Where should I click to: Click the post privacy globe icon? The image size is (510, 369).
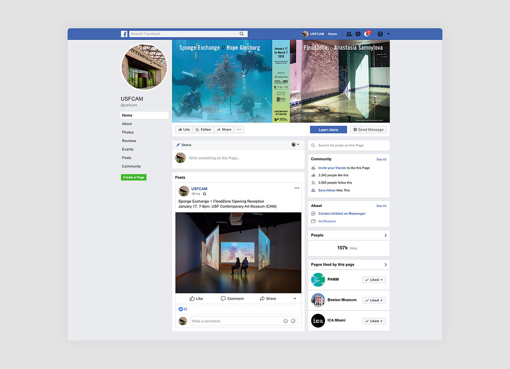click(205, 194)
